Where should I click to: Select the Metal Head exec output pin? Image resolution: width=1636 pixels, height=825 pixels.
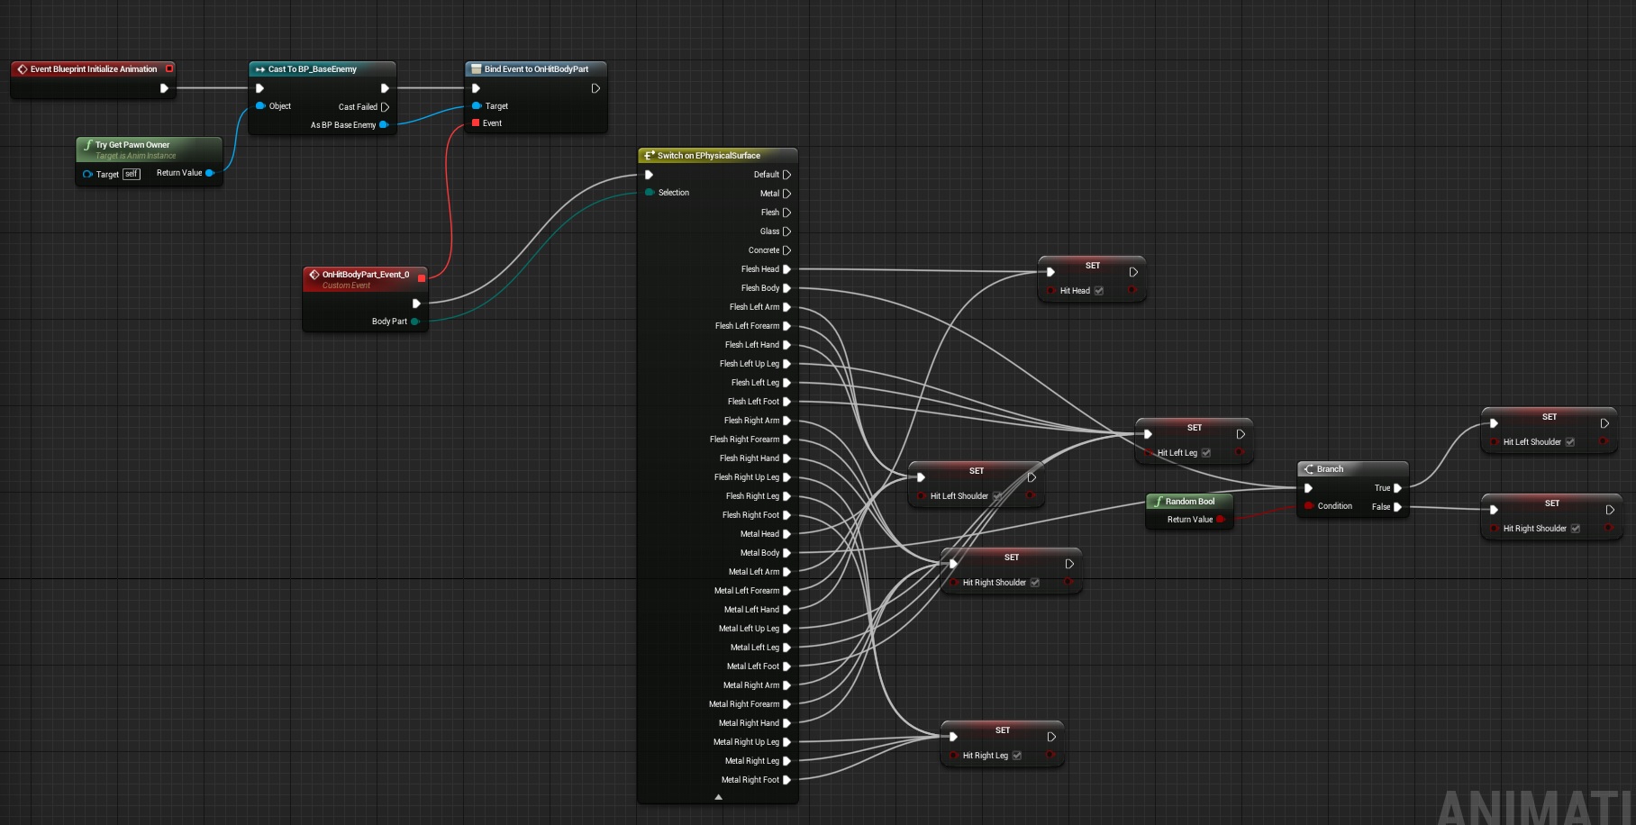786,534
